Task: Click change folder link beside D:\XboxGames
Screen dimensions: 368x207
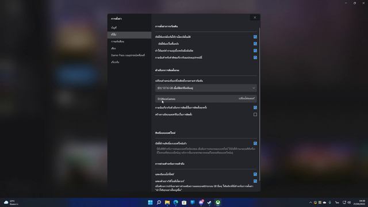Action: click(x=247, y=98)
